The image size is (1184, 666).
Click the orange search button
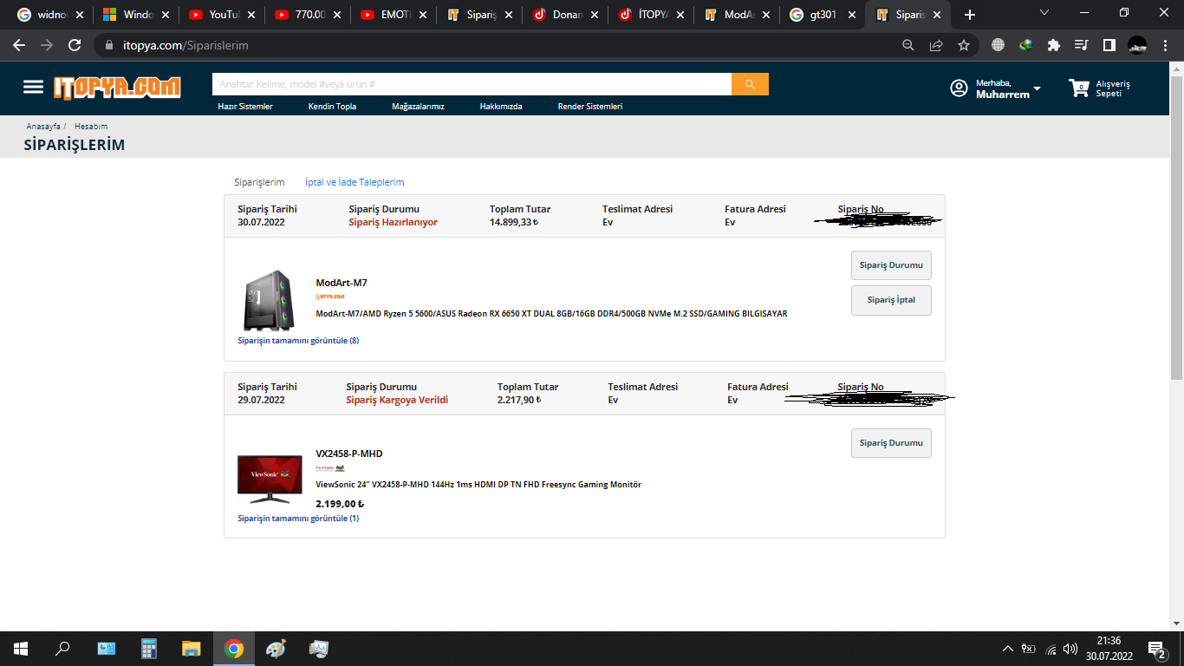(750, 84)
